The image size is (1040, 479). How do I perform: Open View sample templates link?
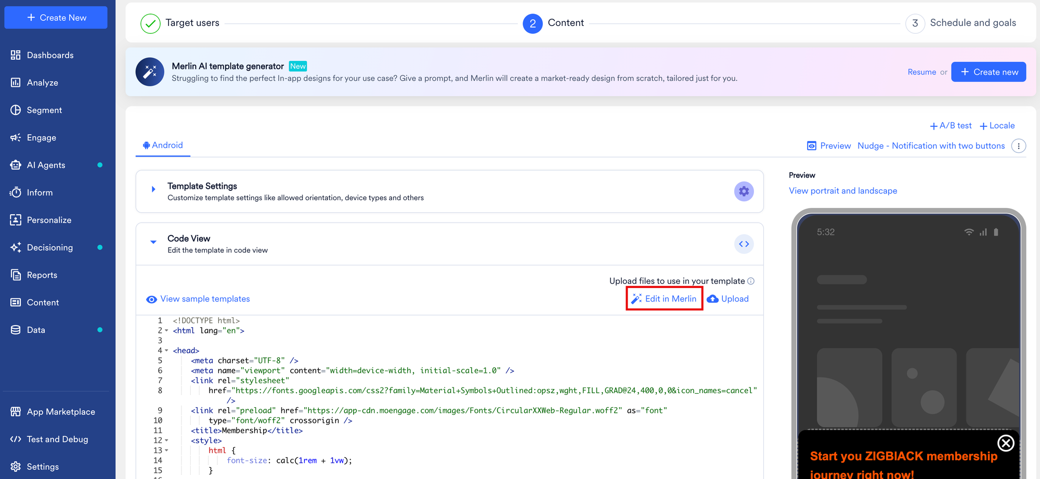tap(198, 299)
